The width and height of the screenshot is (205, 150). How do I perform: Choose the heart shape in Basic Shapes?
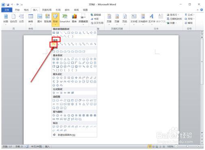coord(80,66)
